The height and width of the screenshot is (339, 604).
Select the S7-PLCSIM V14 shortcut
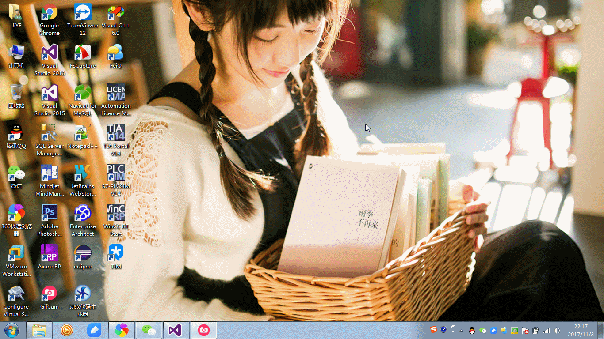point(116,181)
